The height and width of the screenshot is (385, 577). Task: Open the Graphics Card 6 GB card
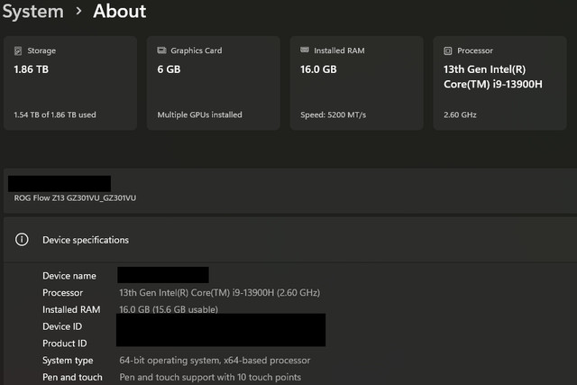pos(214,83)
